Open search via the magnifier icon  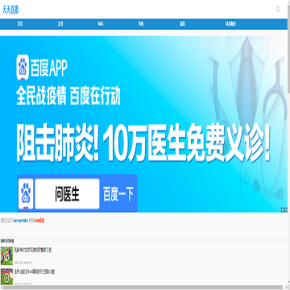[x=278, y=9]
